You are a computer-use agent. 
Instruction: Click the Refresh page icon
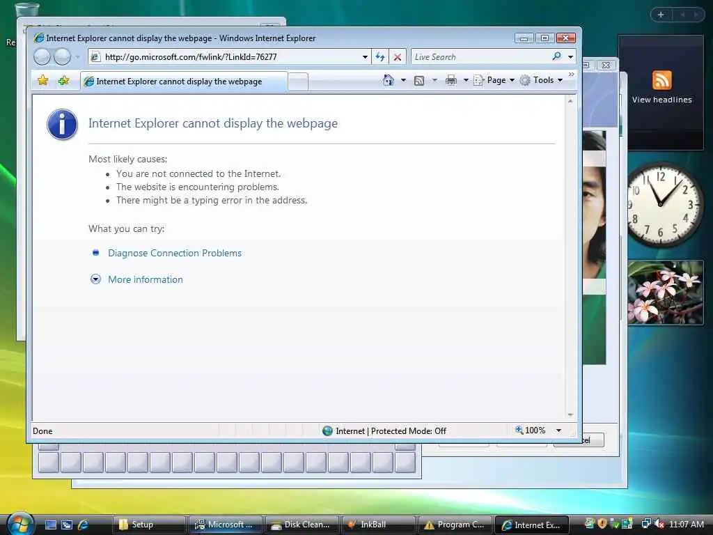[379, 57]
